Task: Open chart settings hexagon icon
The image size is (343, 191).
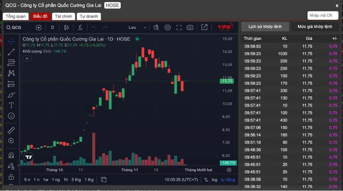Action: [x=167, y=27]
